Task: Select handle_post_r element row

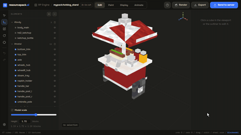Action: pyautogui.click(x=33, y=96)
